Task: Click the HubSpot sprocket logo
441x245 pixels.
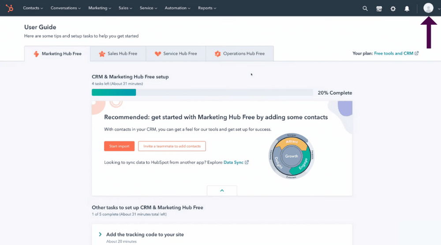Action: tap(10, 8)
